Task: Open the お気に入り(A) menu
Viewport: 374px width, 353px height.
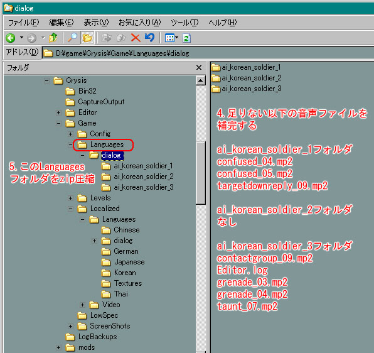Action: [140, 23]
